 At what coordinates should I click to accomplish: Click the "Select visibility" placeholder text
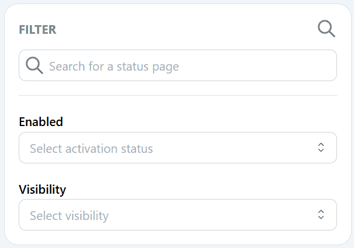coord(70,216)
